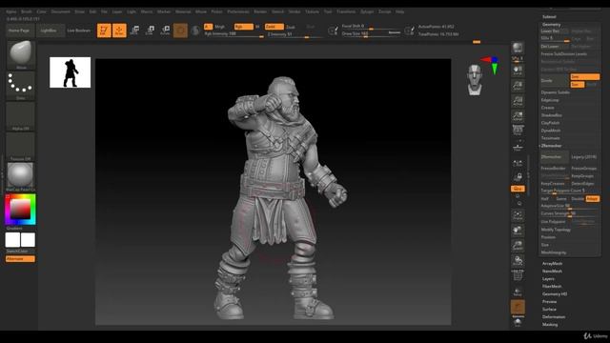This screenshot has height=343, width=610.
Task: Click the Rotate view icon in right shelf
Action: click(x=518, y=260)
